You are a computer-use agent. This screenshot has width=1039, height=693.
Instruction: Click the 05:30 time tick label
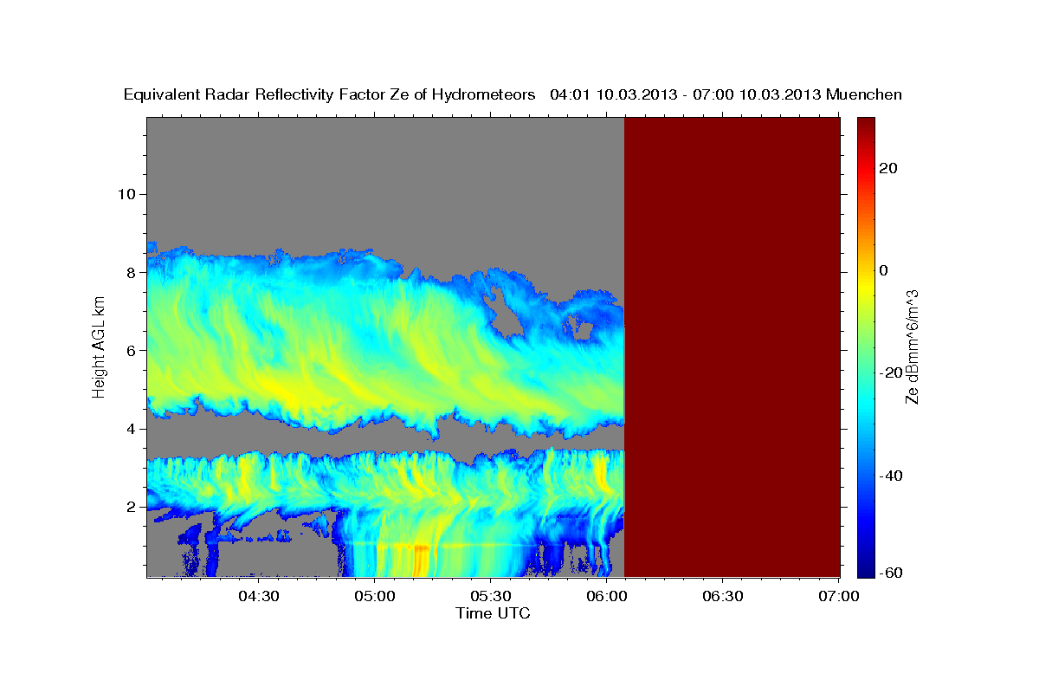[491, 596]
